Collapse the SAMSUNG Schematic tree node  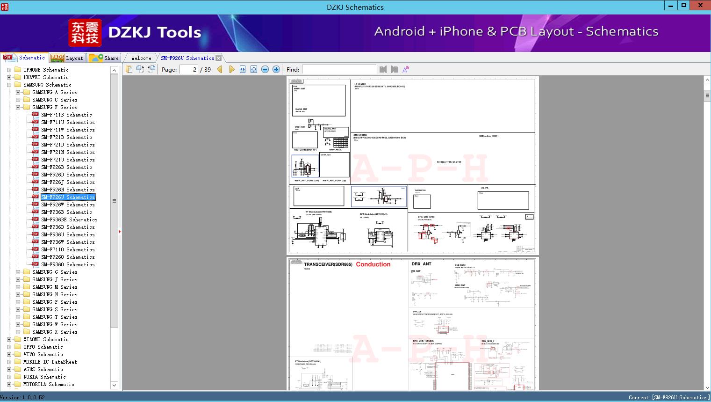click(9, 85)
